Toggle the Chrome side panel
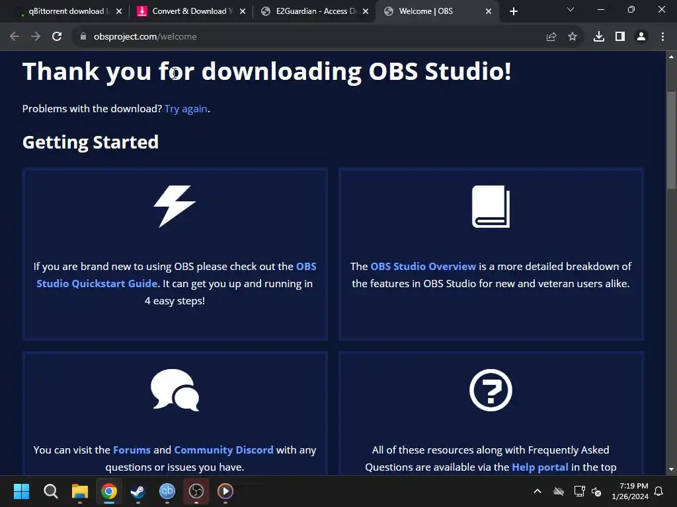 click(x=620, y=37)
